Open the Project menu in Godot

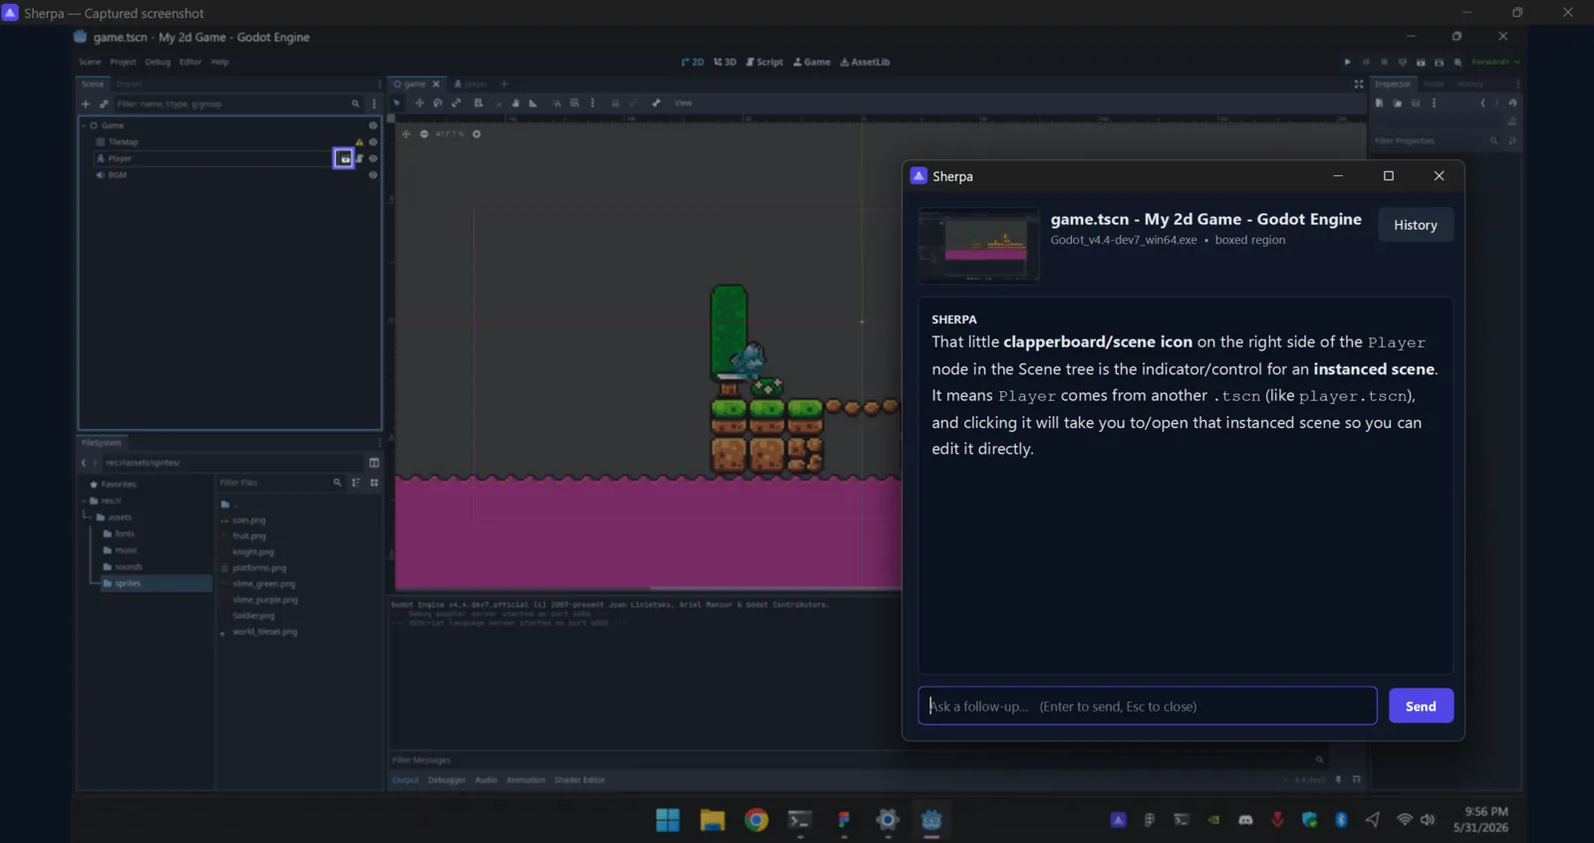pyautogui.click(x=124, y=62)
